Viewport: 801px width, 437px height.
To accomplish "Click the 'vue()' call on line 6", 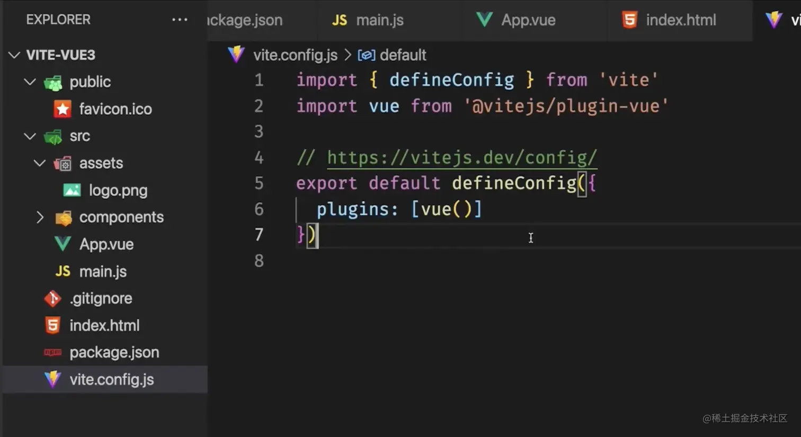I will tap(446, 209).
